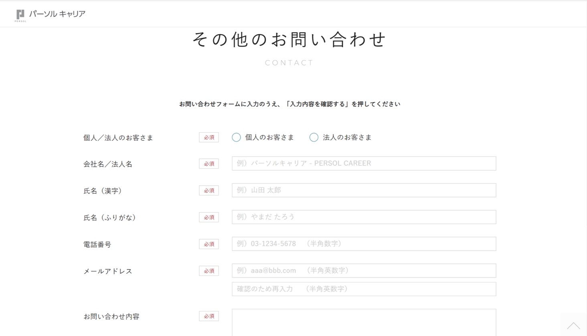The image size is (587, 336).
Task: Click the 必須 badge beside 電話番号
Action: pyautogui.click(x=209, y=244)
